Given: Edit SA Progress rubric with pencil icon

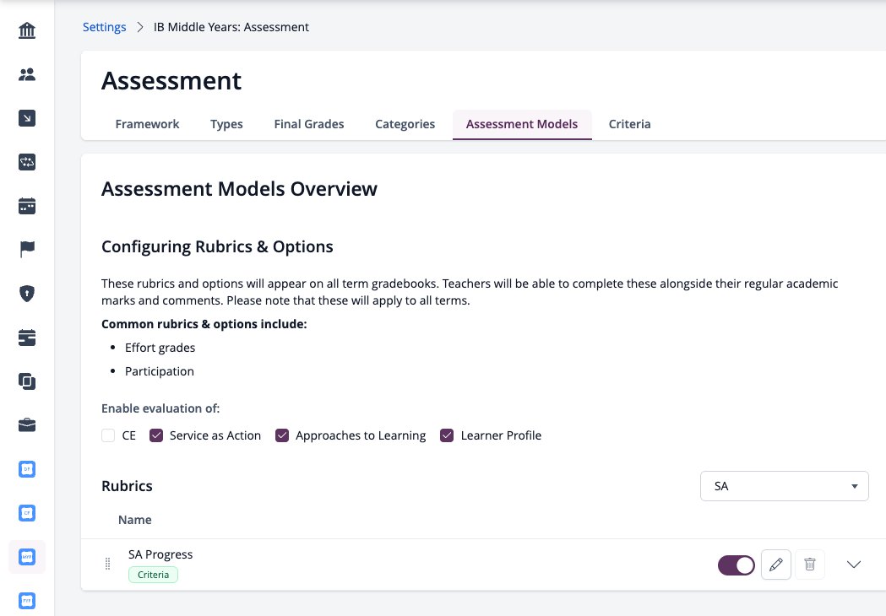Looking at the screenshot, I should (x=776, y=564).
